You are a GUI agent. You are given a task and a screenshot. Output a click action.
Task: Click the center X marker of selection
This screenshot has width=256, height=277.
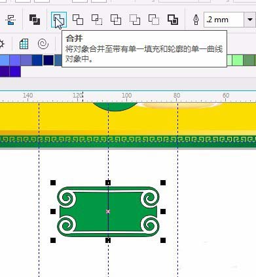point(108,212)
